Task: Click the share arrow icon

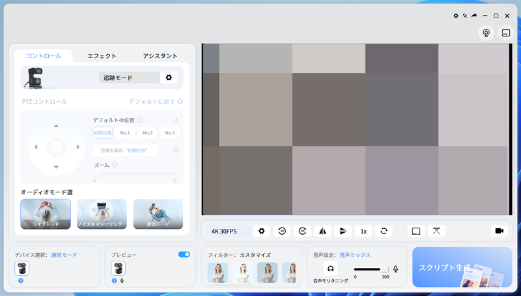Action: 474,16
